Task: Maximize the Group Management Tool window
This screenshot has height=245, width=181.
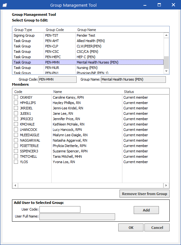Action: tap(159, 5)
